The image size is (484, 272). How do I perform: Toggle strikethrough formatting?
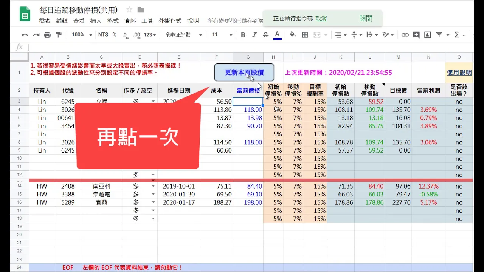[265, 35]
